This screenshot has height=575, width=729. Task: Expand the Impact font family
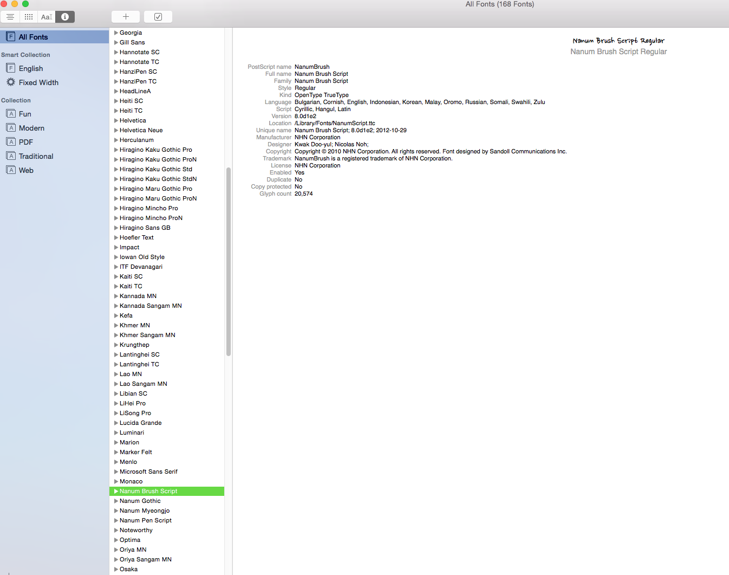(116, 247)
